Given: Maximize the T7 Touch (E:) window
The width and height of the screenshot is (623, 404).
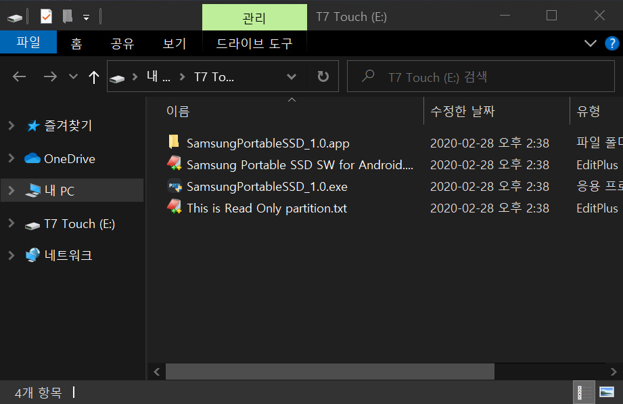Looking at the screenshot, I should click(x=551, y=16).
